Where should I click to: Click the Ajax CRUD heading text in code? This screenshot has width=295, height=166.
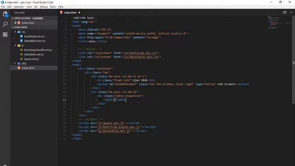click(140, 80)
